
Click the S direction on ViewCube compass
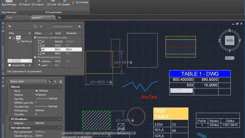[230, 30]
